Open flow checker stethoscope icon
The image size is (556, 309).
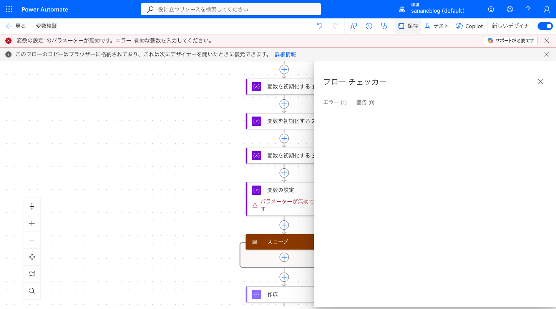tap(384, 26)
